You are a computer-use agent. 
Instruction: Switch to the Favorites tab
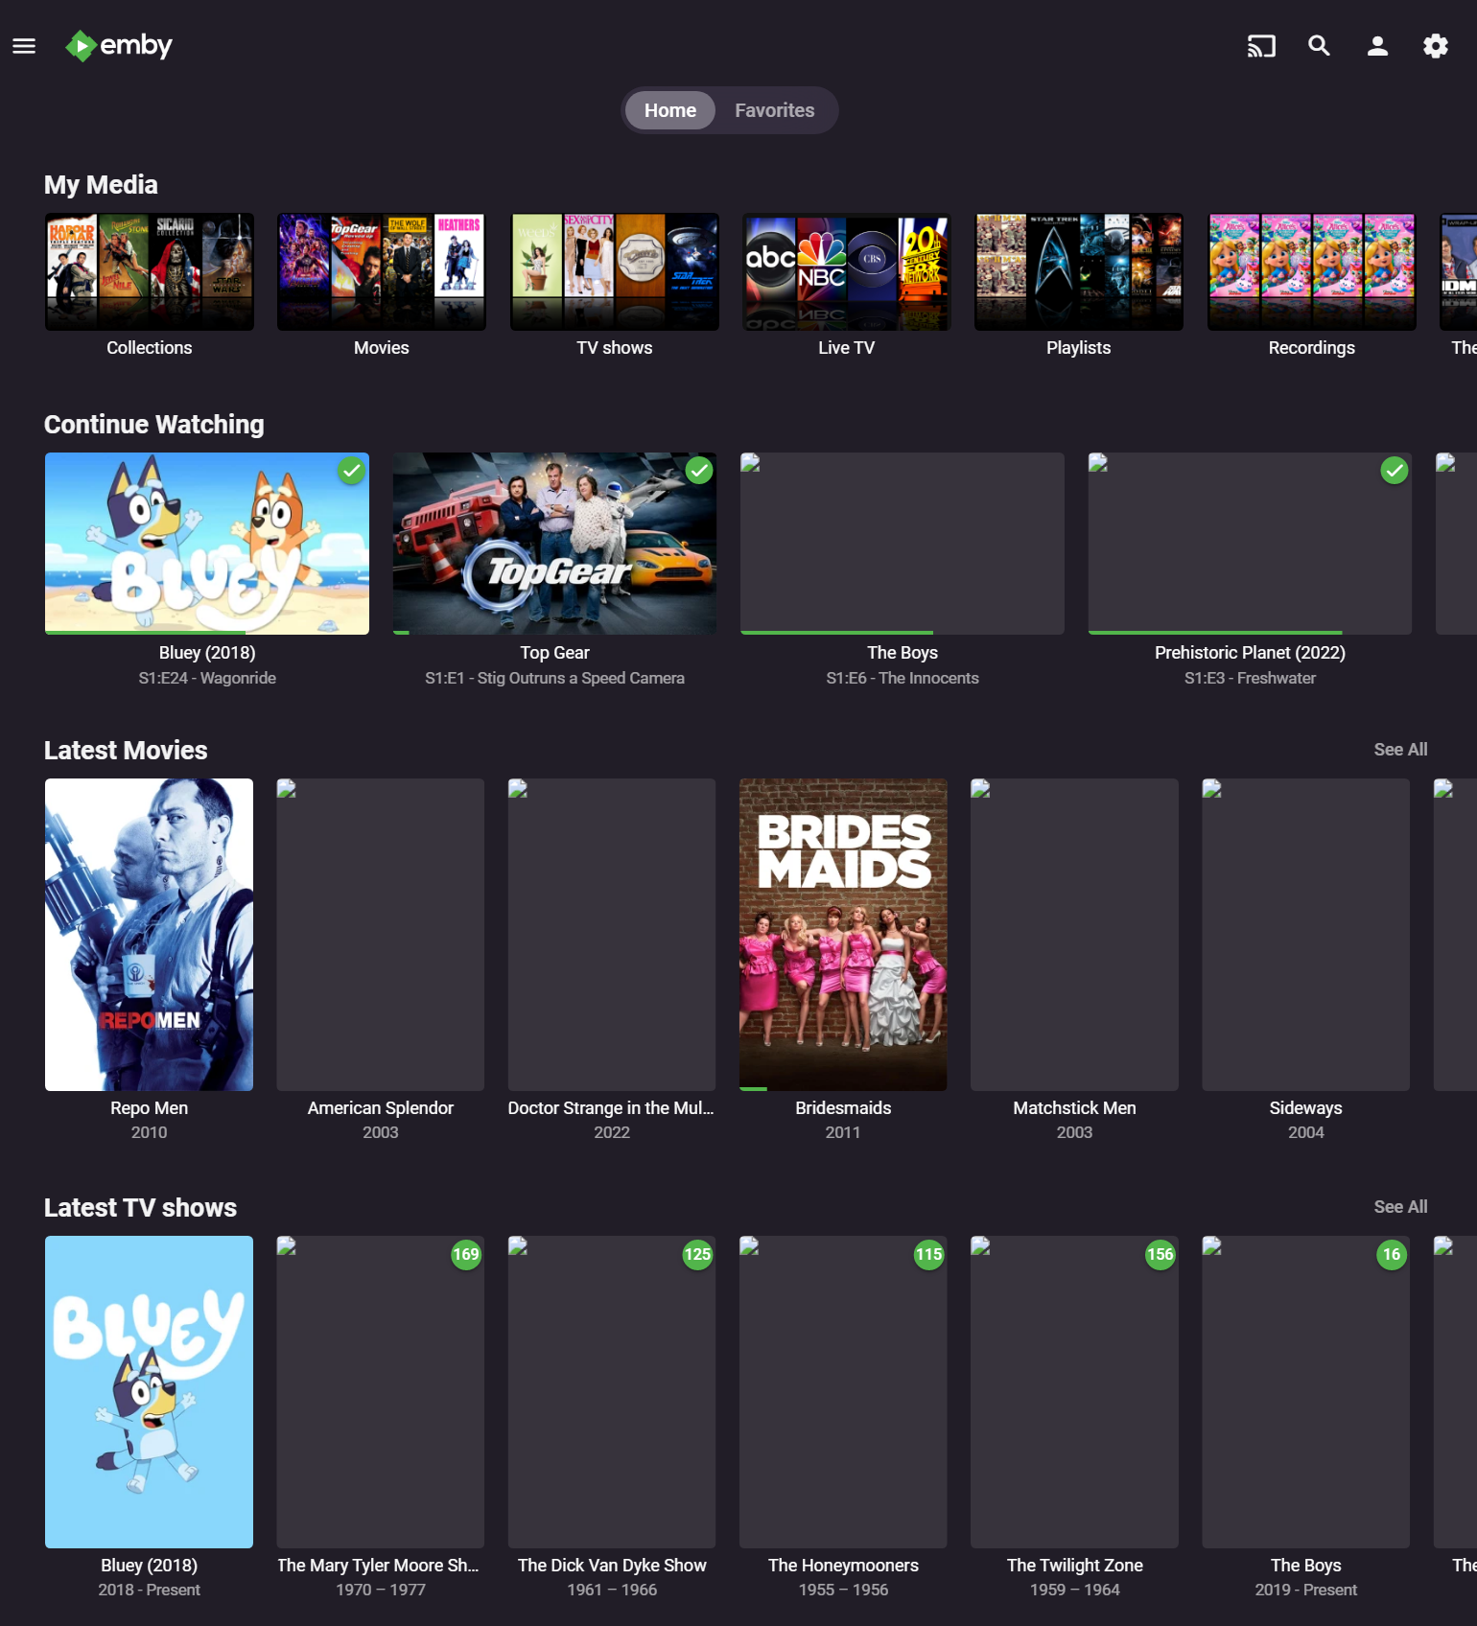(775, 110)
